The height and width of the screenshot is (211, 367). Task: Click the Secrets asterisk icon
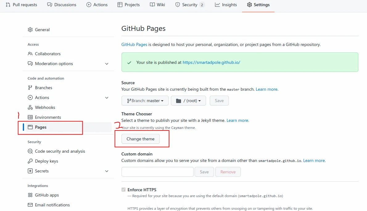point(30,171)
